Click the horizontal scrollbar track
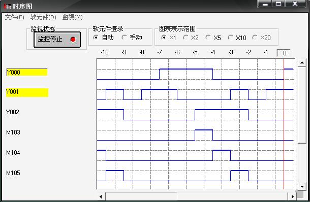The image size is (310, 202). tap(197, 196)
